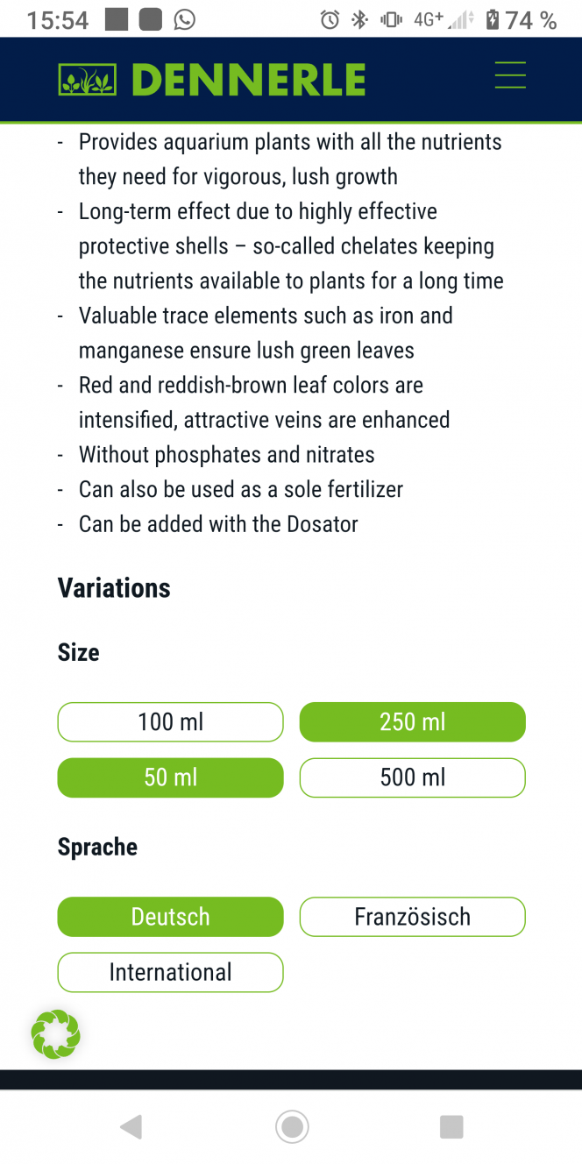Tap the vibrate mode status icon
The height and width of the screenshot is (1164, 582).
point(391,19)
